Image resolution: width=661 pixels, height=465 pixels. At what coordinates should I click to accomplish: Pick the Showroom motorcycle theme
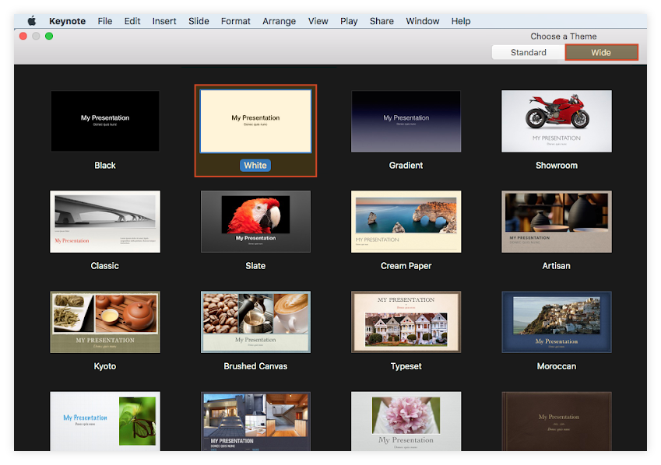[x=556, y=121]
